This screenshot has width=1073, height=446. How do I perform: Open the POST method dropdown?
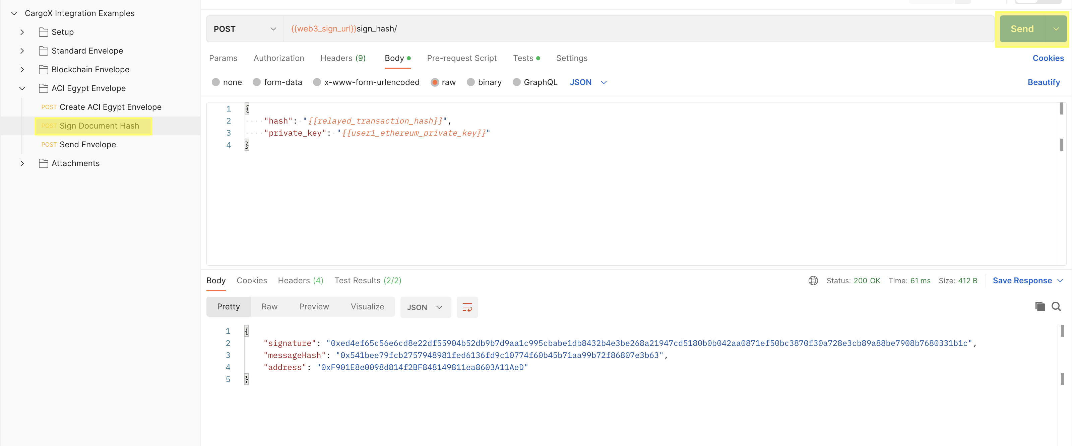[245, 29]
